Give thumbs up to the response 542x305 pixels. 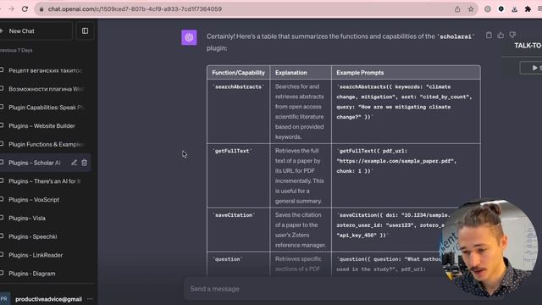501,36
